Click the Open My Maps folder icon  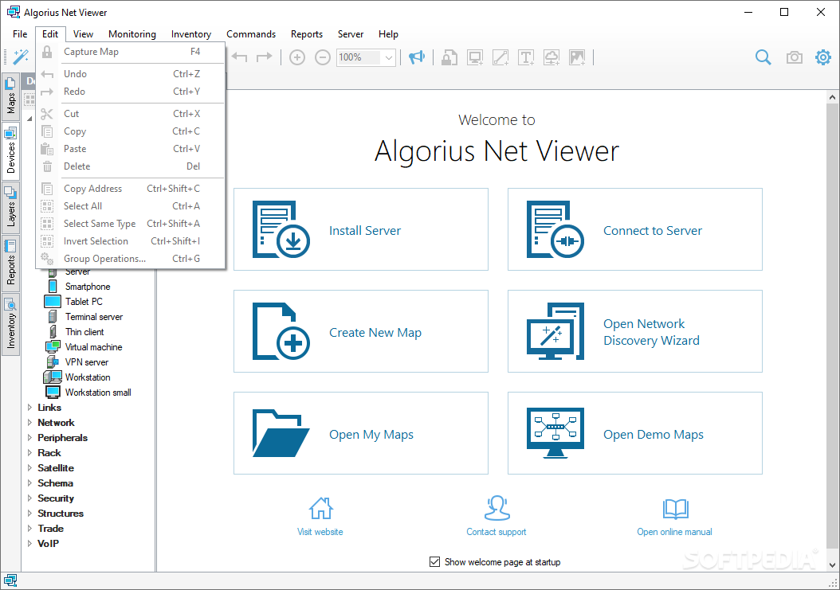point(281,433)
